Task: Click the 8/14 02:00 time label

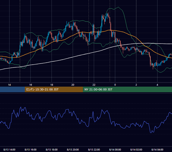Action: 136,149
